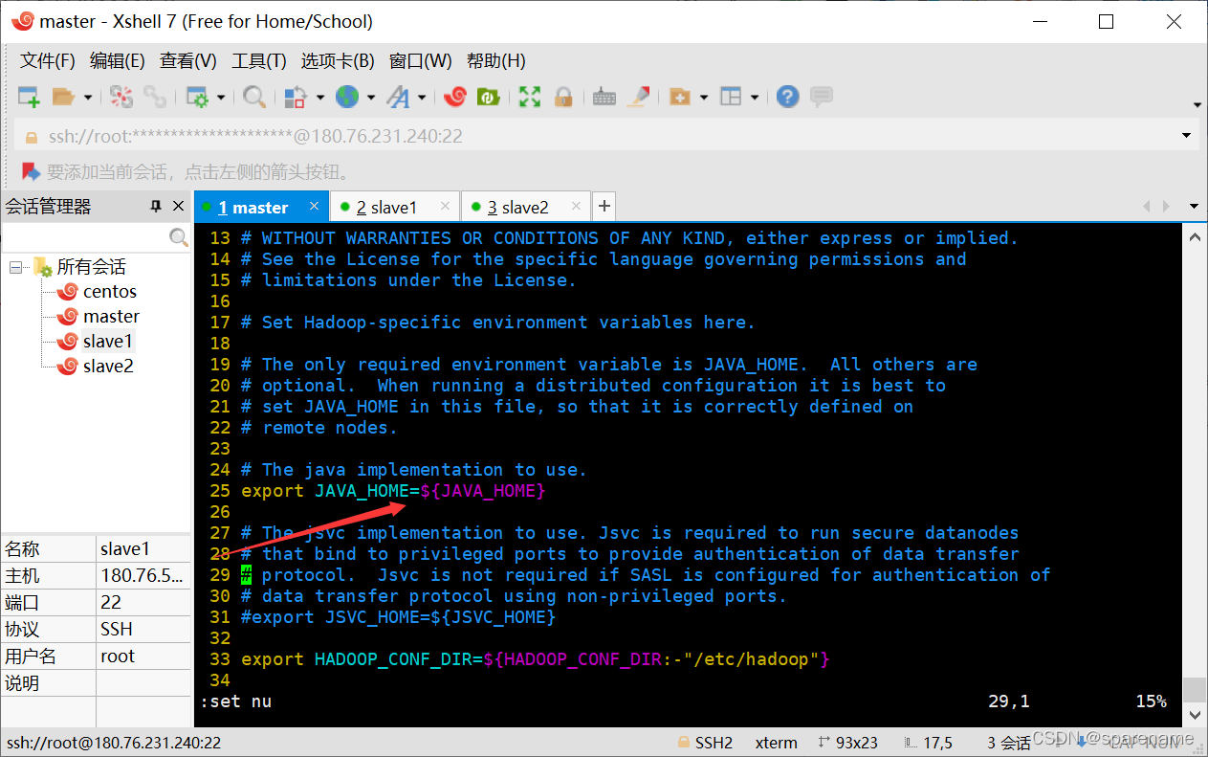The width and height of the screenshot is (1208, 757).
Task: Open the 工具(T) menu
Action: 259,61
